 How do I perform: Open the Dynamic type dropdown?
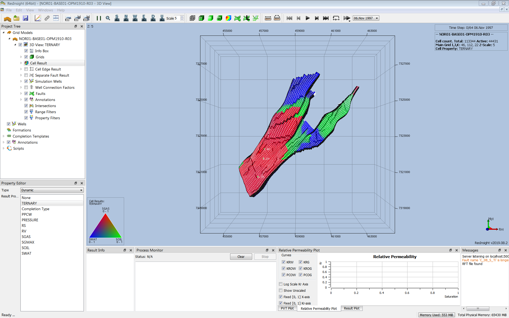tap(52, 190)
